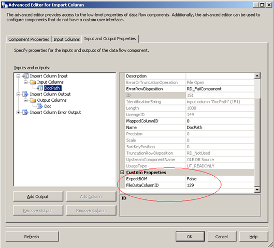274x248 pixels.
Task: Click the Output Columns folder icon
Action: pyautogui.click(x=33, y=100)
